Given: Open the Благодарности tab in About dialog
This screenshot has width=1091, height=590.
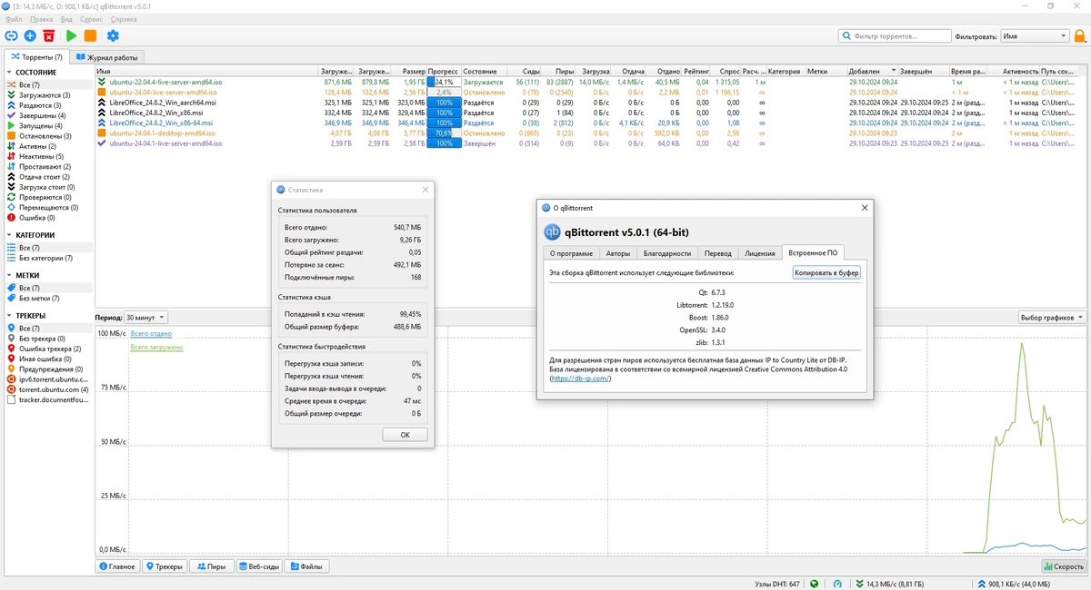Looking at the screenshot, I should 666,253.
